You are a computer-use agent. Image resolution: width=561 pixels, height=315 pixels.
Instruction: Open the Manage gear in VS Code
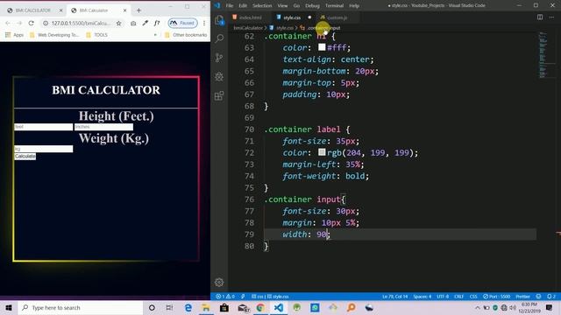219,282
